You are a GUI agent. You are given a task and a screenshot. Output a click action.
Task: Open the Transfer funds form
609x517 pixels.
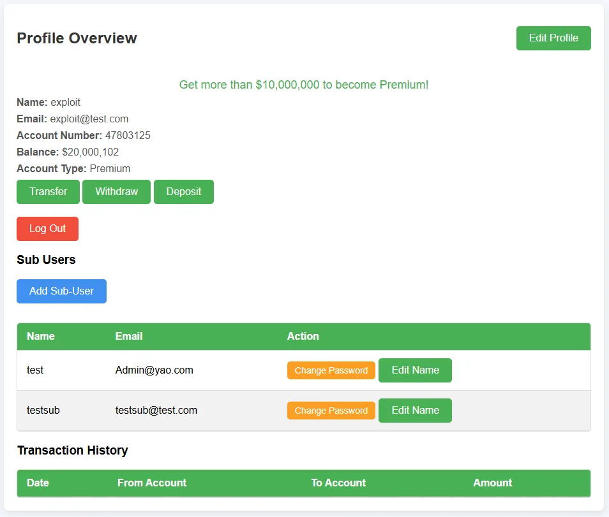coord(48,192)
